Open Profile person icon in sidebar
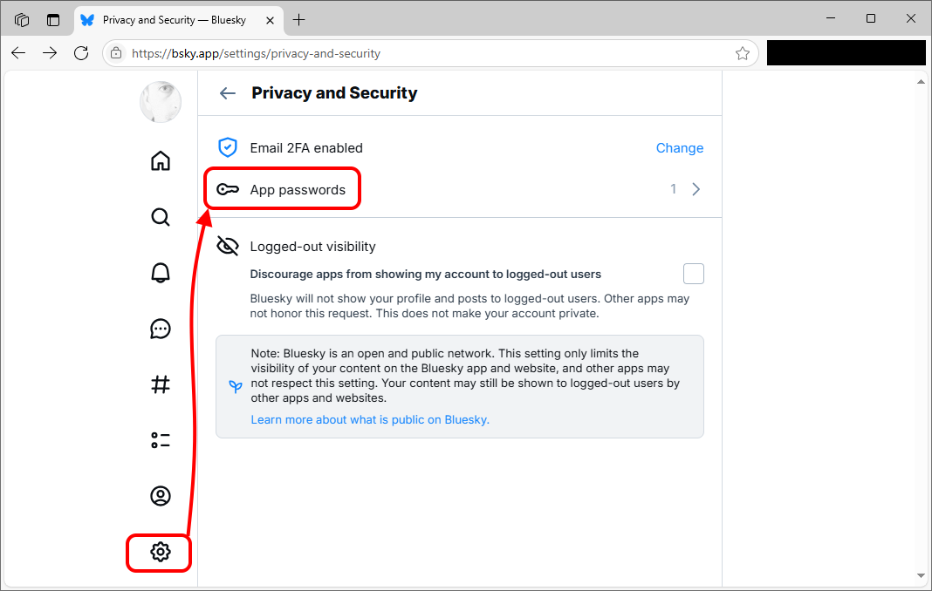 pos(161,496)
